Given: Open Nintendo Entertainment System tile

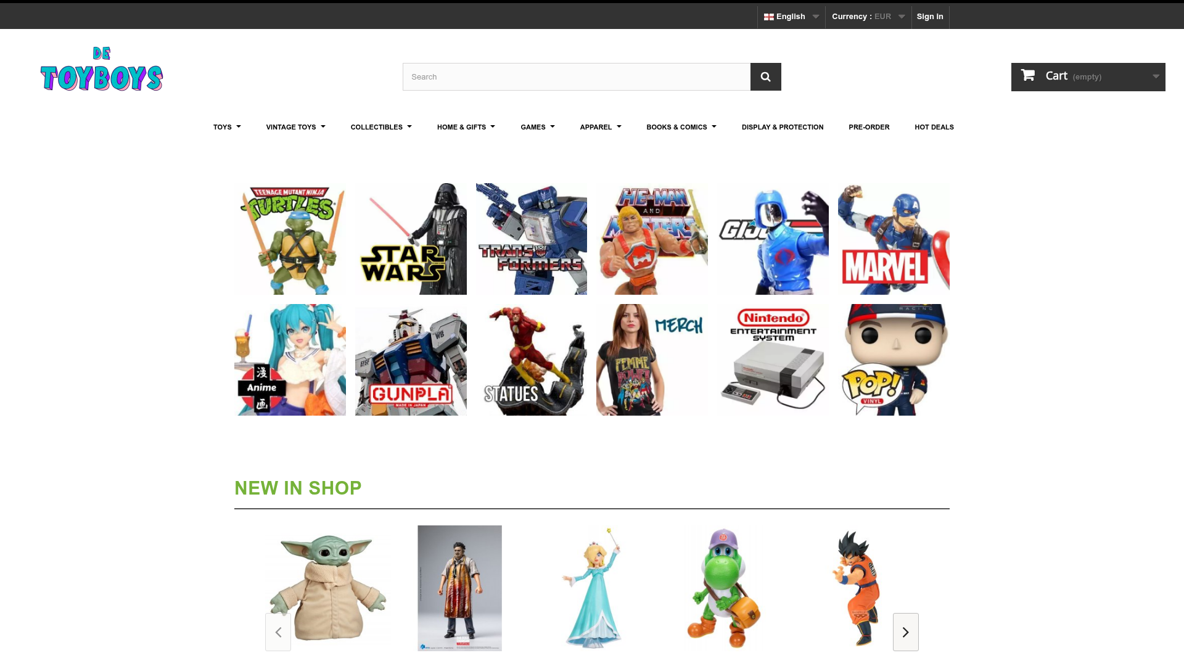Looking at the screenshot, I should 773,360.
